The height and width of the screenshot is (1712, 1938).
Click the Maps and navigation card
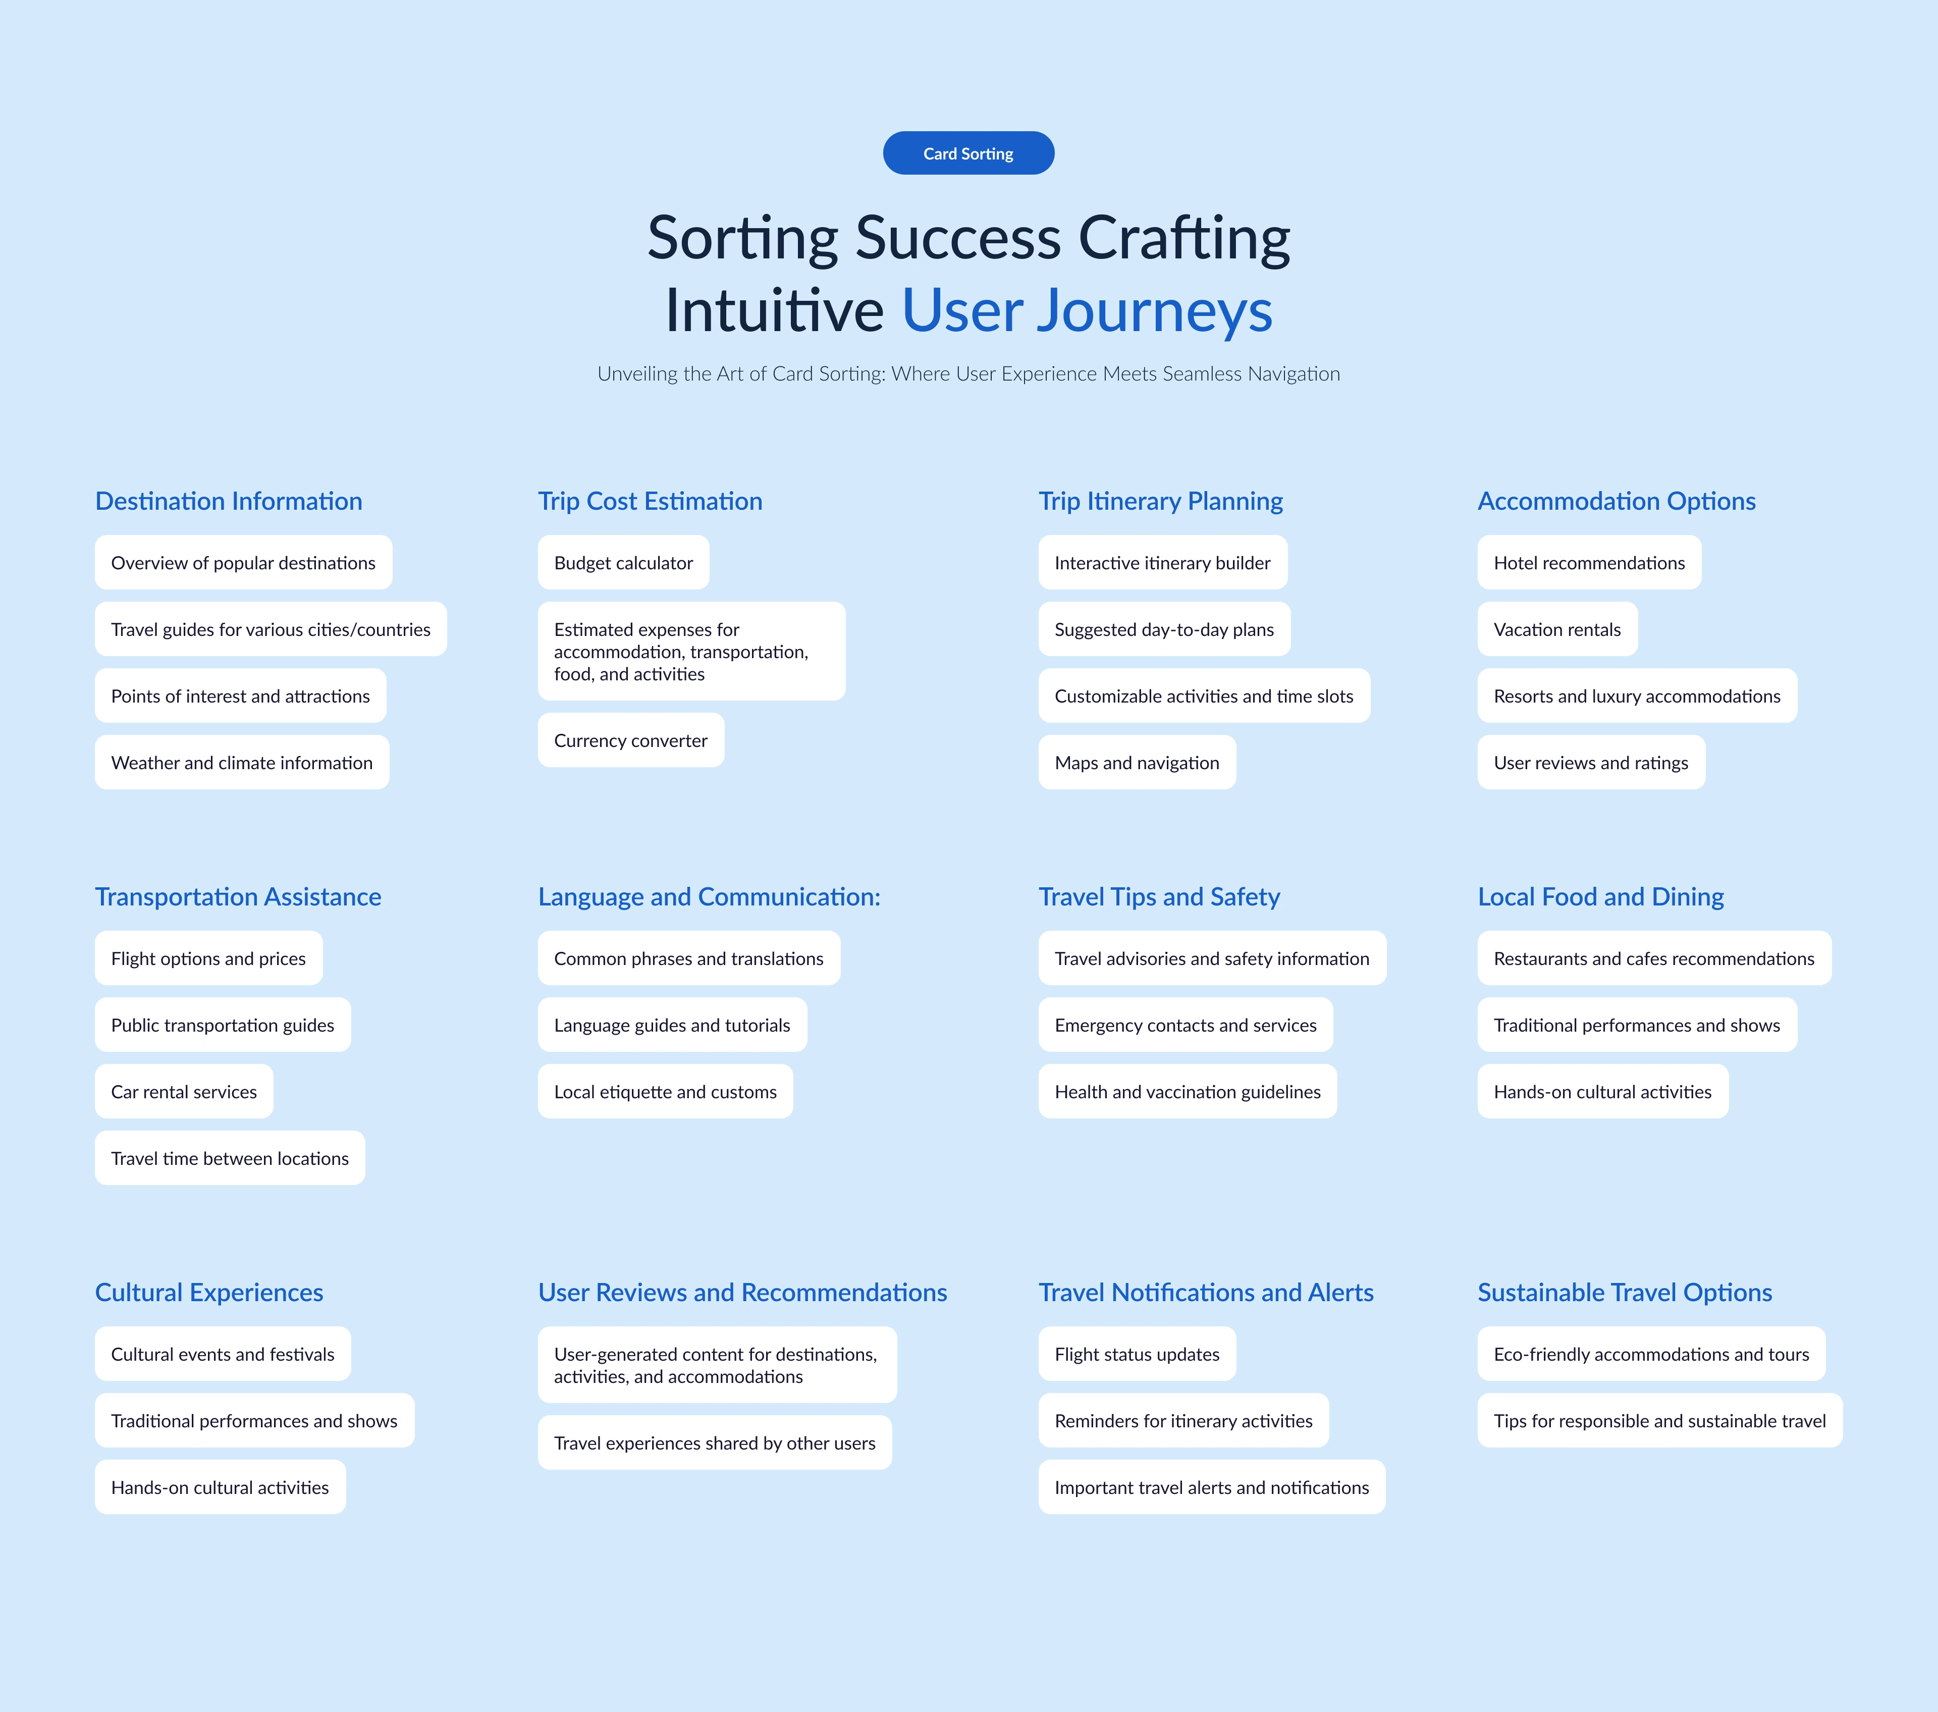1137,763
